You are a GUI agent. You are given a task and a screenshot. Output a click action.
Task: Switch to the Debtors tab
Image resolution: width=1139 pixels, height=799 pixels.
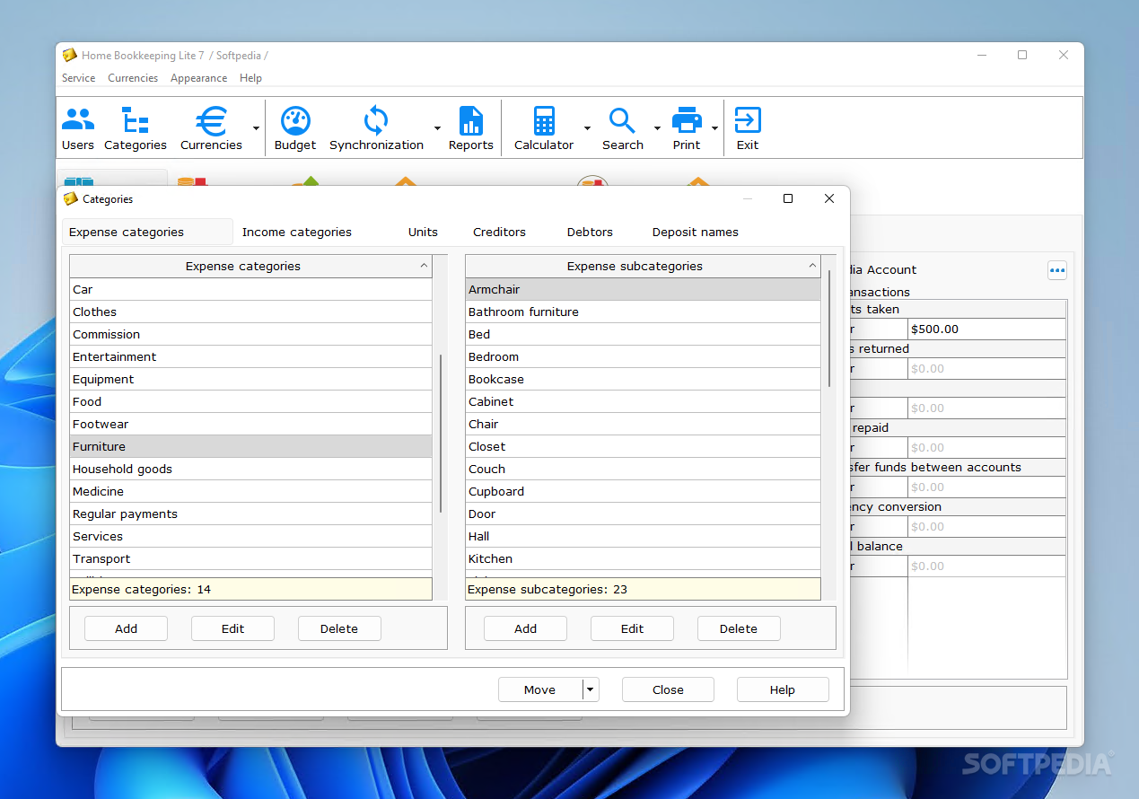[590, 232]
